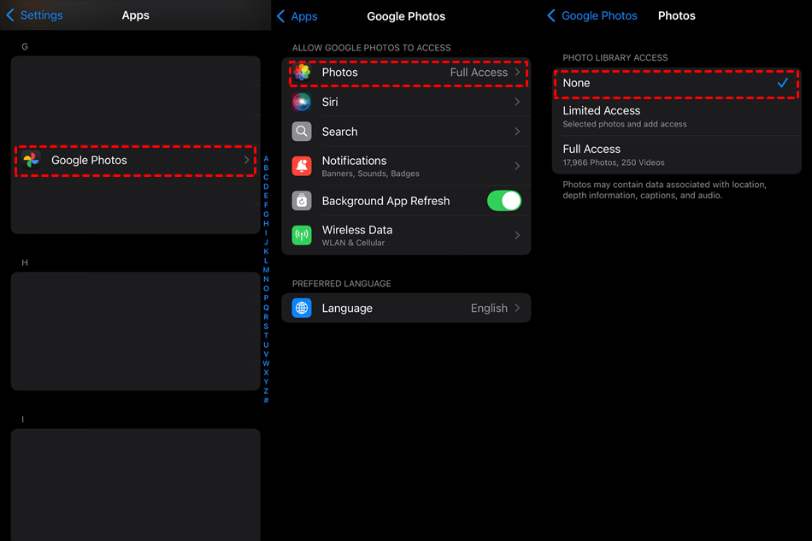Go back using the Apps chevron
This screenshot has width=812, height=541.
tap(280, 16)
